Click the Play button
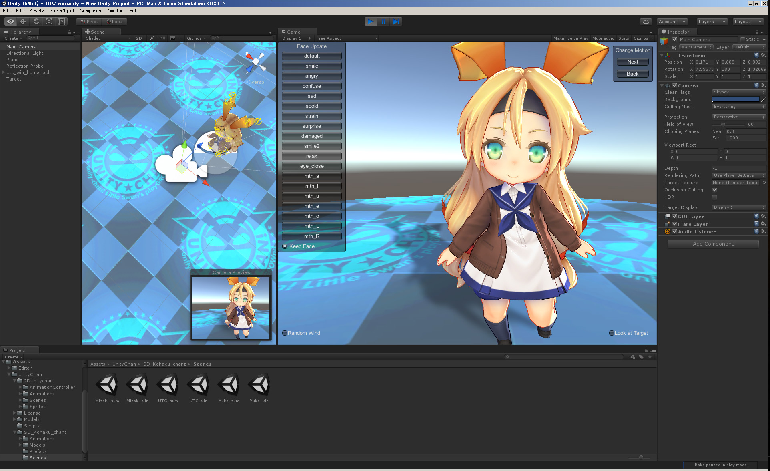 tap(371, 22)
